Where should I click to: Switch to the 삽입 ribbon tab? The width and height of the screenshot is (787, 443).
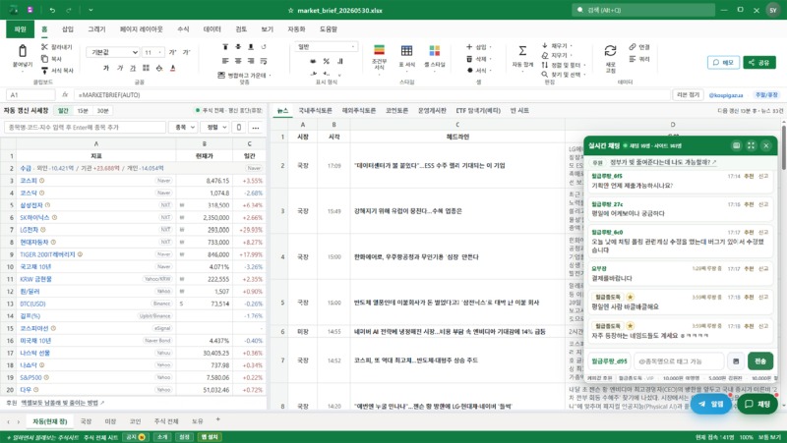pos(67,29)
